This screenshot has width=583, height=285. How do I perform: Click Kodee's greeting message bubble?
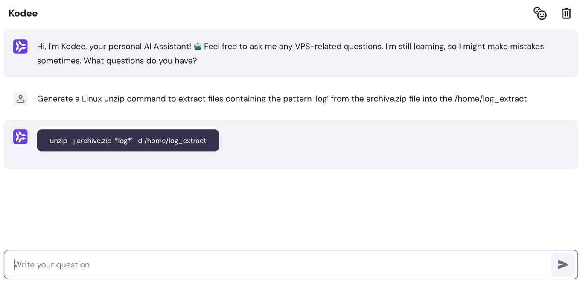291,53
